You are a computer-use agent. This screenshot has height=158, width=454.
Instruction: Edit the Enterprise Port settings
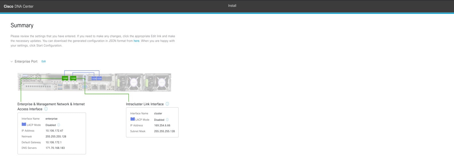click(44, 61)
